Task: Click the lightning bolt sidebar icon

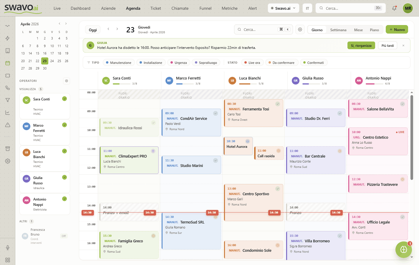Action: pyautogui.click(x=8, y=38)
